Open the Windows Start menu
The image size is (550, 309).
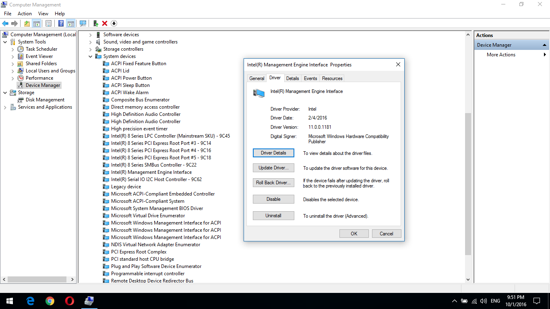tap(10, 301)
